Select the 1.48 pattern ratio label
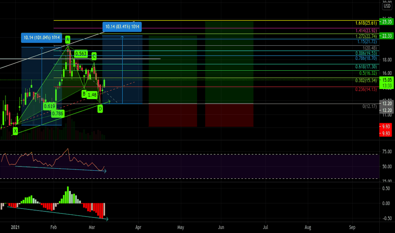 [x=92, y=95]
